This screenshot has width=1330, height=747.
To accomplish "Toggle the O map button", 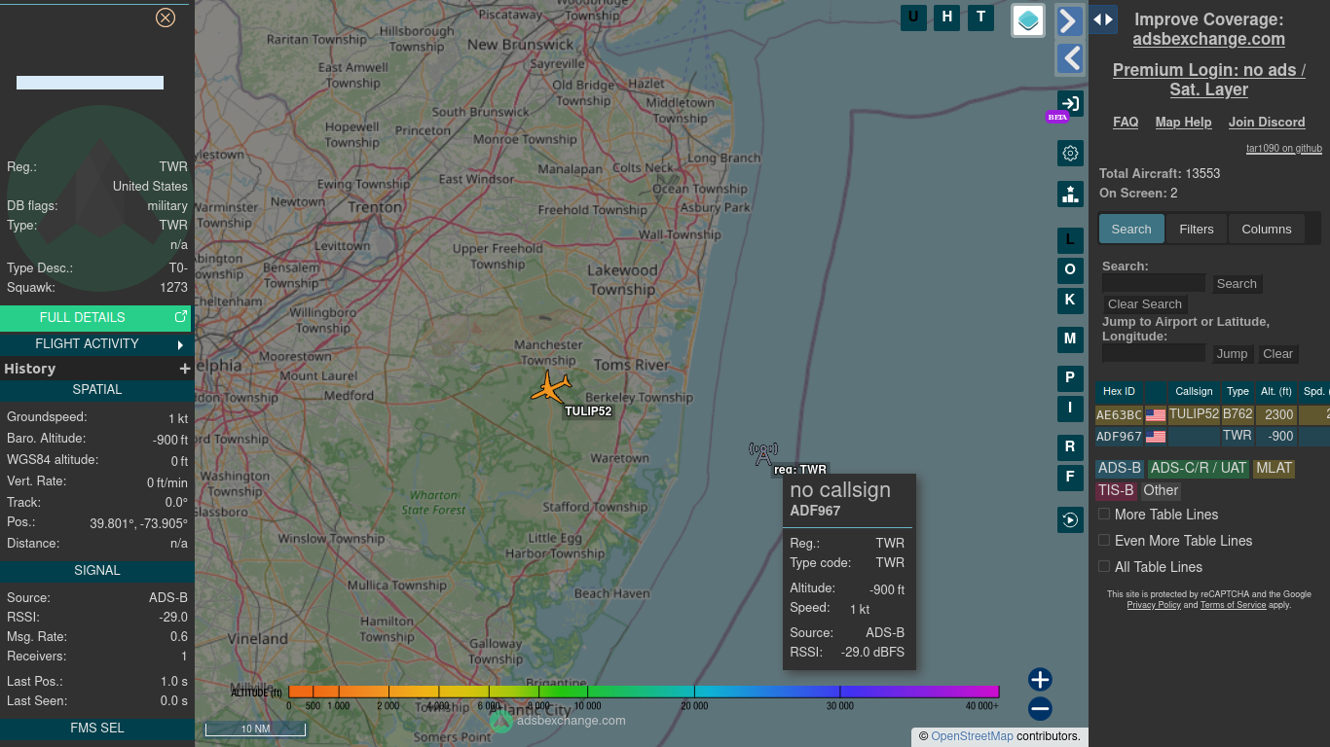I will pos(1070,270).
